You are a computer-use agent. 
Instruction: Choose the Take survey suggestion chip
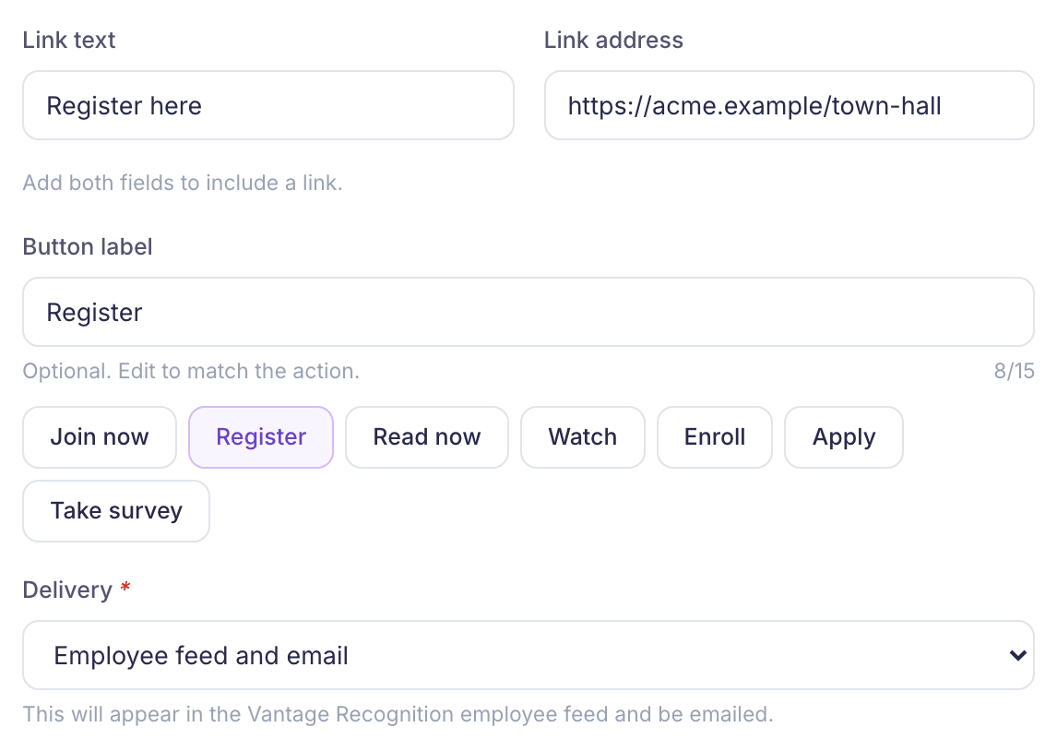pos(116,511)
